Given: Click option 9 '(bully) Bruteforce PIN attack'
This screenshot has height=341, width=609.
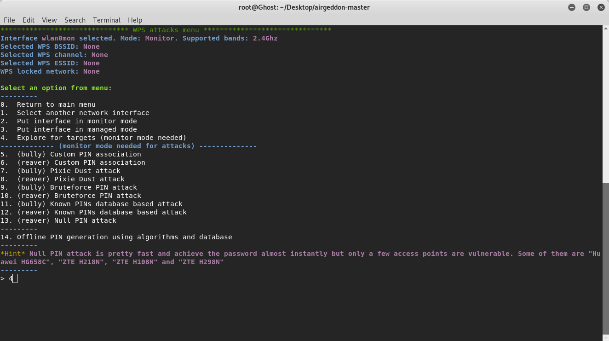Looking at the screenshot, I should 69,187.
